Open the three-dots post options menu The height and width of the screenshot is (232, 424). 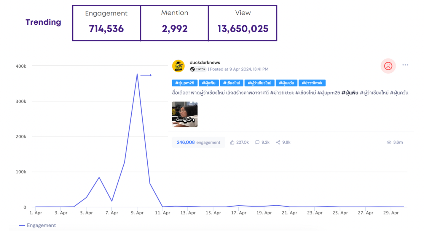[405, 65]
